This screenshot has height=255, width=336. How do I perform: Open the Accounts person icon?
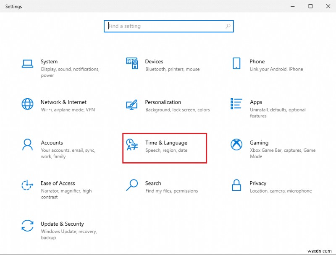click(27, 144)
